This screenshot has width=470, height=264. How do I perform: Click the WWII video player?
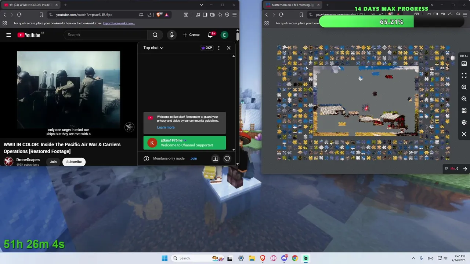coord(68,90)
